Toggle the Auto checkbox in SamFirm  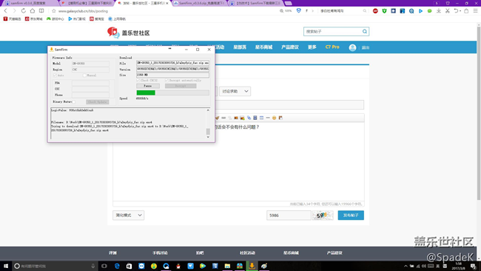pos(55,76)
